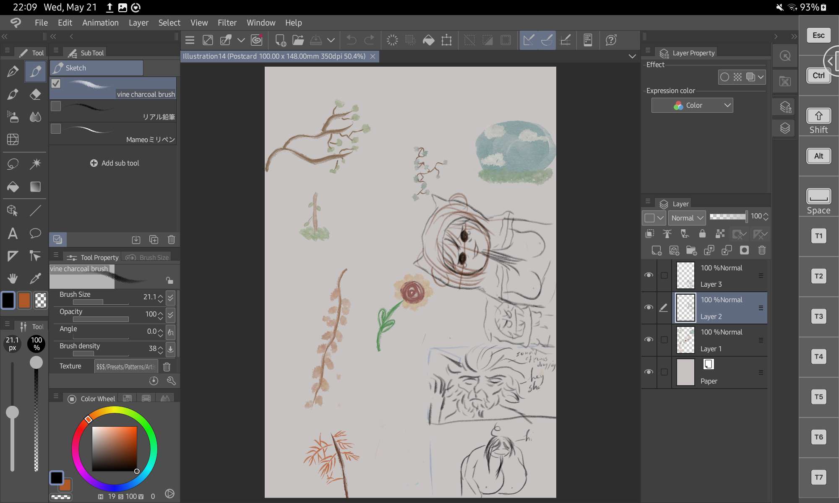This screenshot has width=839, height=503.
Task: Select the Hand move tool
Action: pos(13,278)
